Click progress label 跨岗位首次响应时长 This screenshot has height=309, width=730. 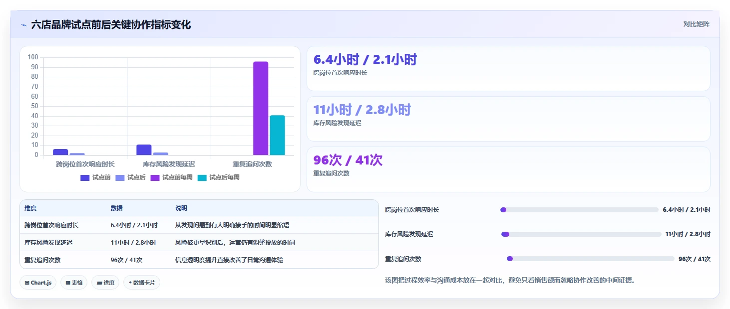pyautogui.click(x=412, y=210)
